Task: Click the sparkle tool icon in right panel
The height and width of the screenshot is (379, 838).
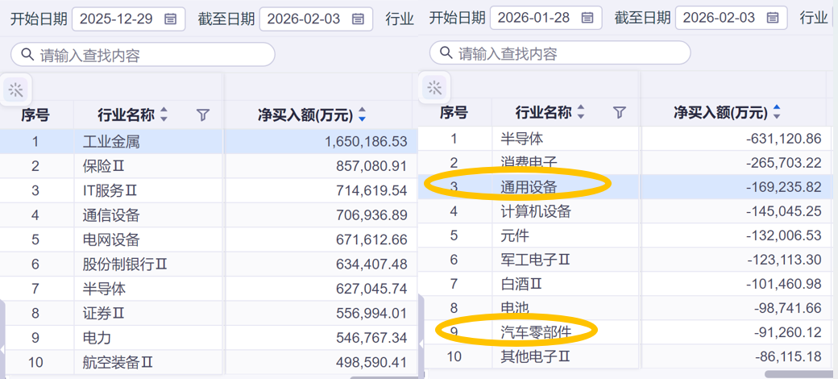Action: click(434, 88)
